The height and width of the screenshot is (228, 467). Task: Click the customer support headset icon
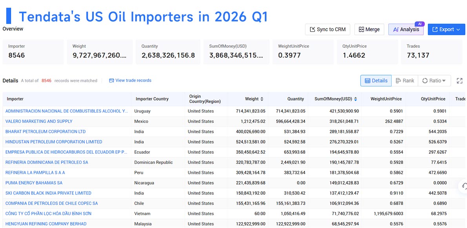(x=464, y=186)
